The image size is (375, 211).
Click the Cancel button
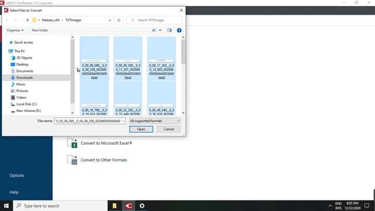pos(169,129)
